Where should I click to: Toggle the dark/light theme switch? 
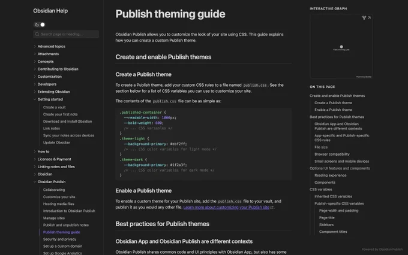click(x=40, y=25)
